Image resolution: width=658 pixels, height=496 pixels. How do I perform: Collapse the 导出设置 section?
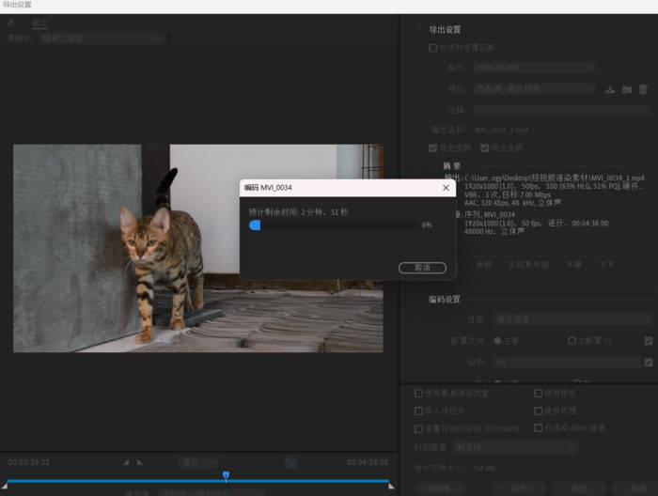click(420, 29)
